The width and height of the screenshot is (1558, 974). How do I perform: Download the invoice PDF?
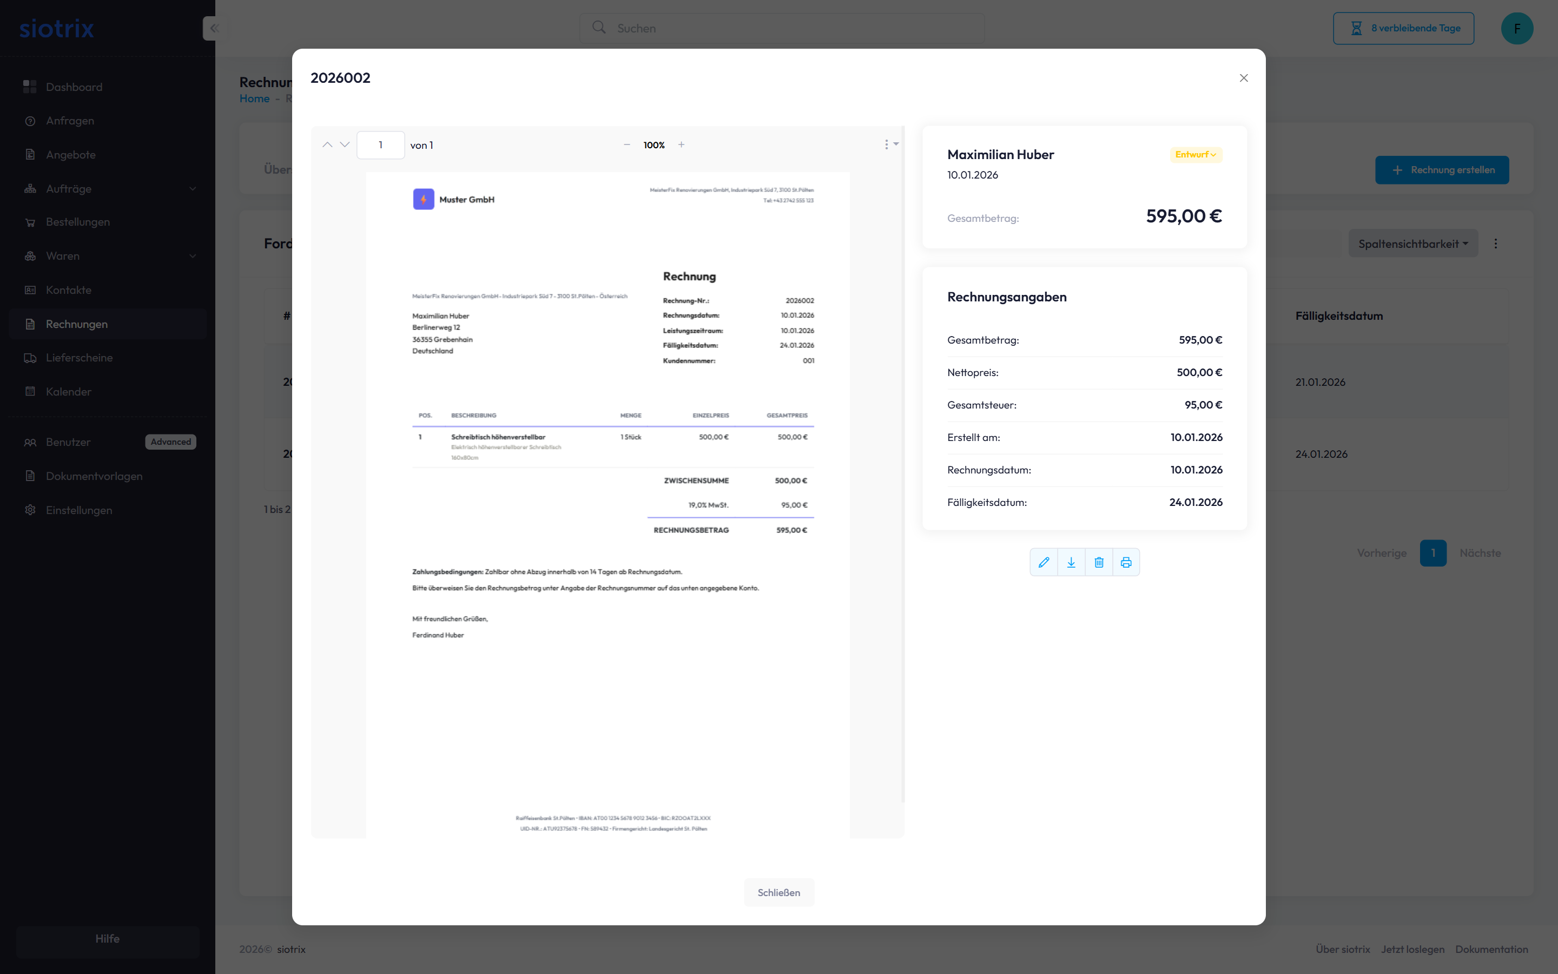click(1071, 562)
